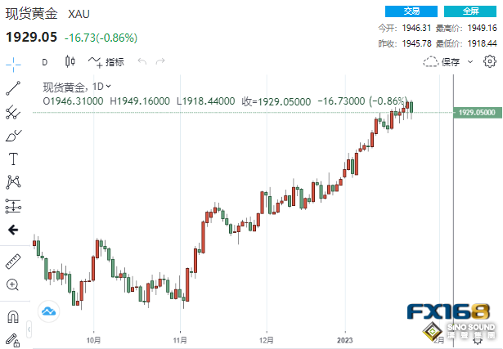Enter fullscreen with the 全屏 button

click(x=470, y=11)
